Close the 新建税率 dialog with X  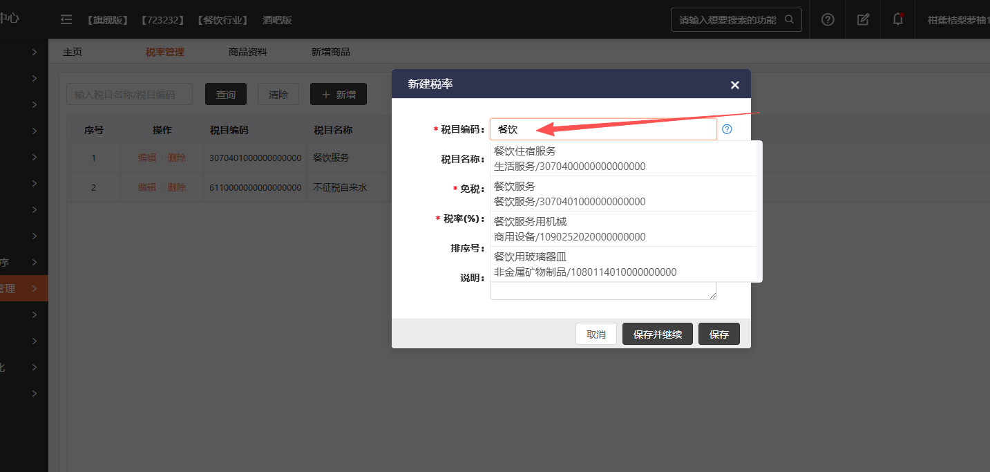734,85
